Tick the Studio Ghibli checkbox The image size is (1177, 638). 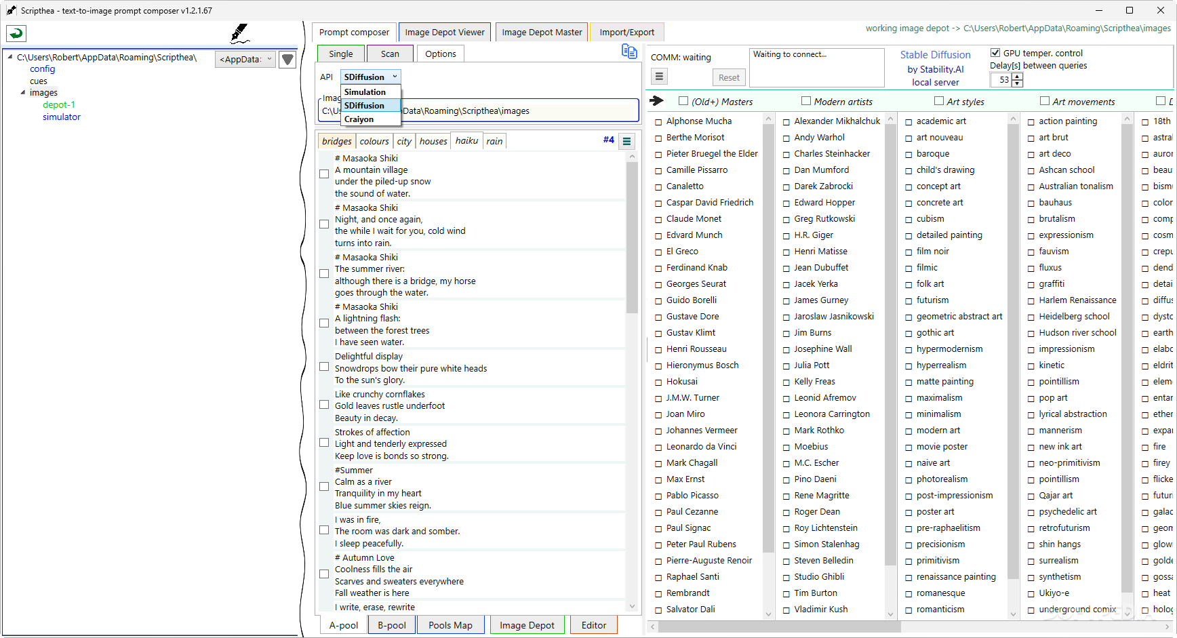point(786,578)
